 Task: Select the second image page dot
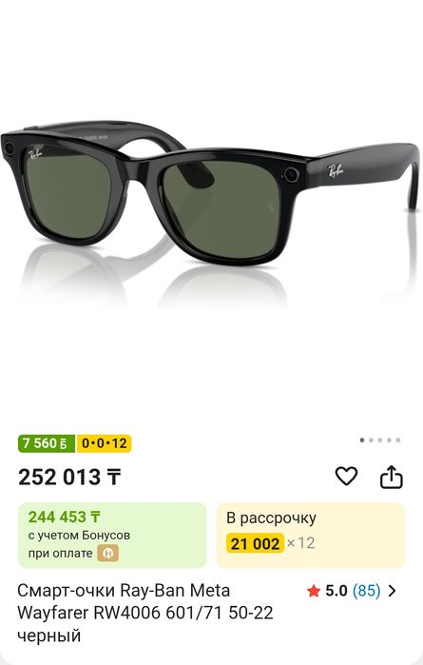coord(372,440)
